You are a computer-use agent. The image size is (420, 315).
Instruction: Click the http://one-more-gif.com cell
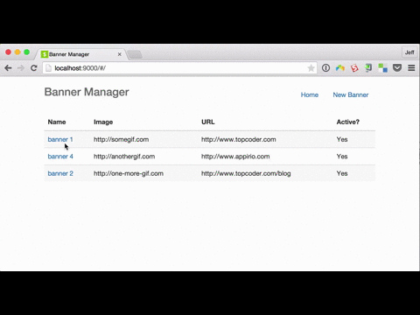point(129,173)
